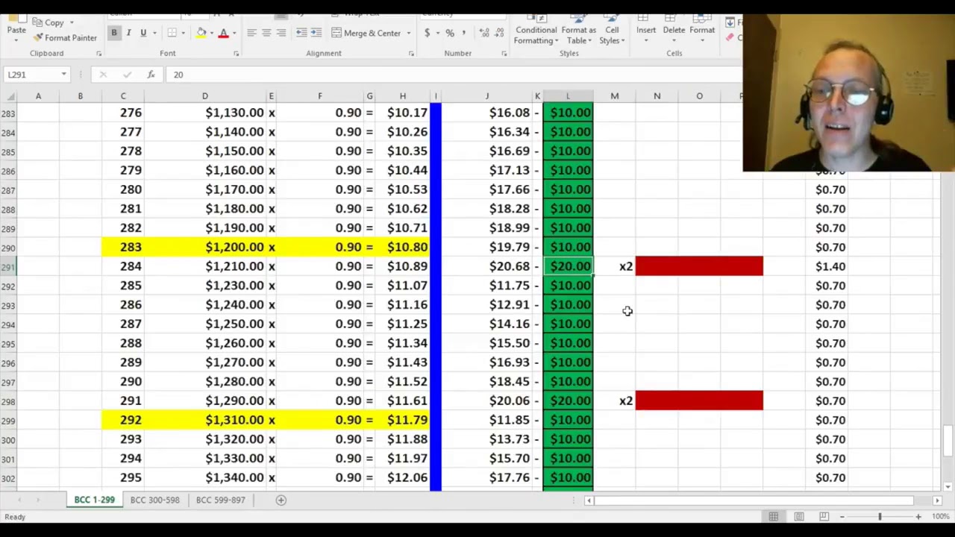Increase Decimal places

(484, 33)
